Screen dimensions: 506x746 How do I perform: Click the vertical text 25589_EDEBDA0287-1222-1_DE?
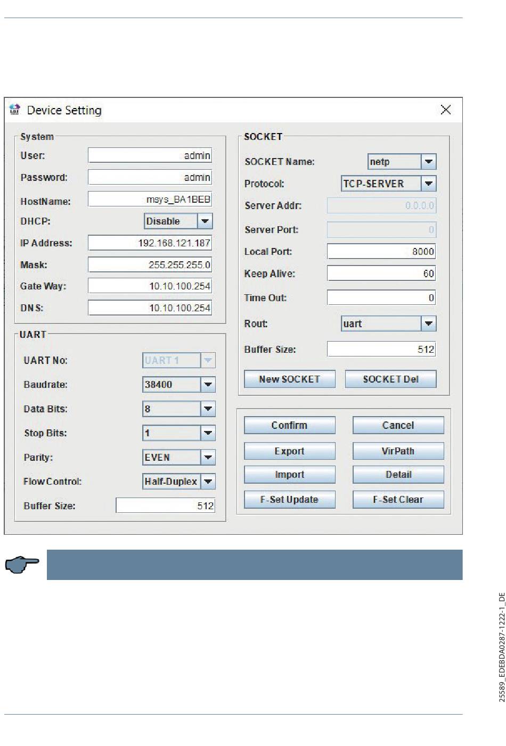pos(501,647)
